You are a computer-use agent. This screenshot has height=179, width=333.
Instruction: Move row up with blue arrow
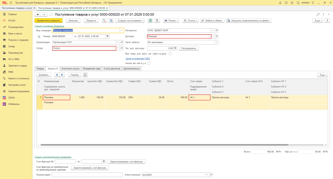coord(57,75)
